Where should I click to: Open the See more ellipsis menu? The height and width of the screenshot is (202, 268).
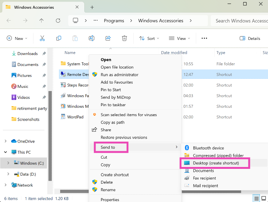coord(204,38)
